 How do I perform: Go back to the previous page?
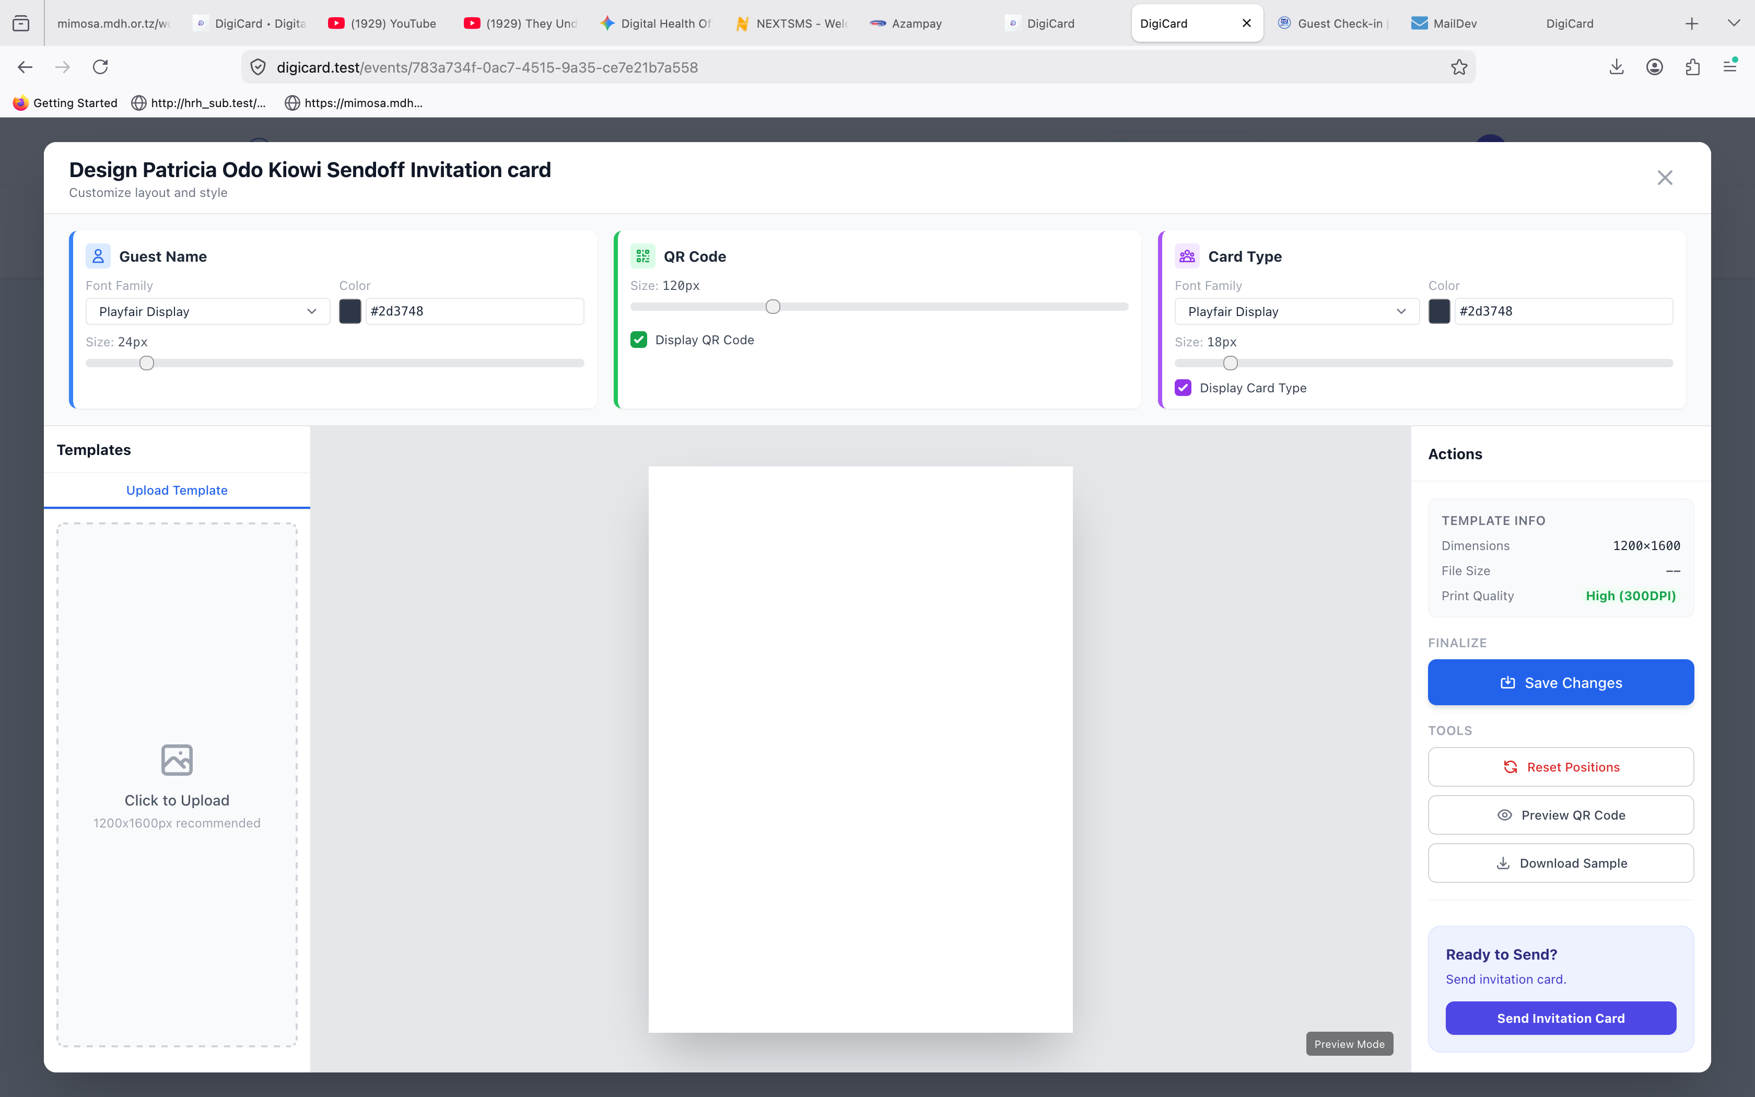click(x=26, y=67)
